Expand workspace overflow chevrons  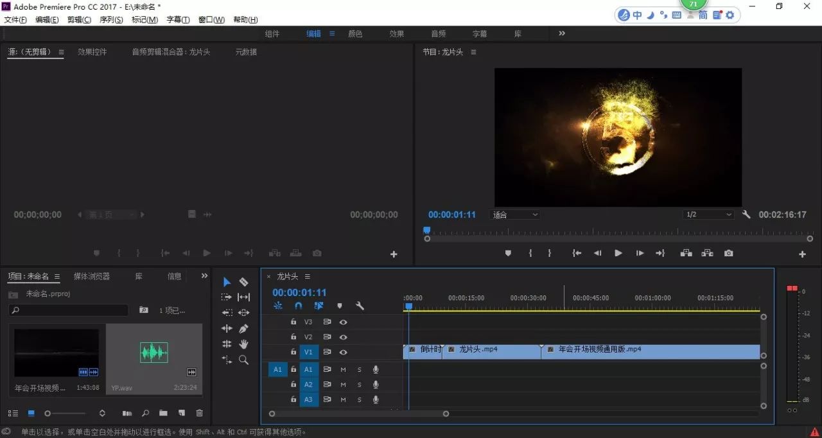coord(562,33)
